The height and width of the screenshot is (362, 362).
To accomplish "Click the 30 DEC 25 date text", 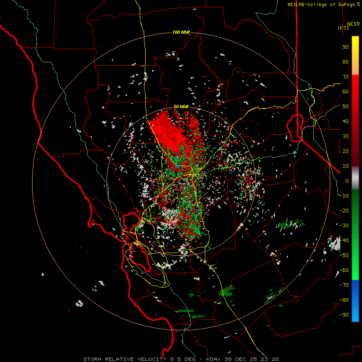I will (242, 359).
